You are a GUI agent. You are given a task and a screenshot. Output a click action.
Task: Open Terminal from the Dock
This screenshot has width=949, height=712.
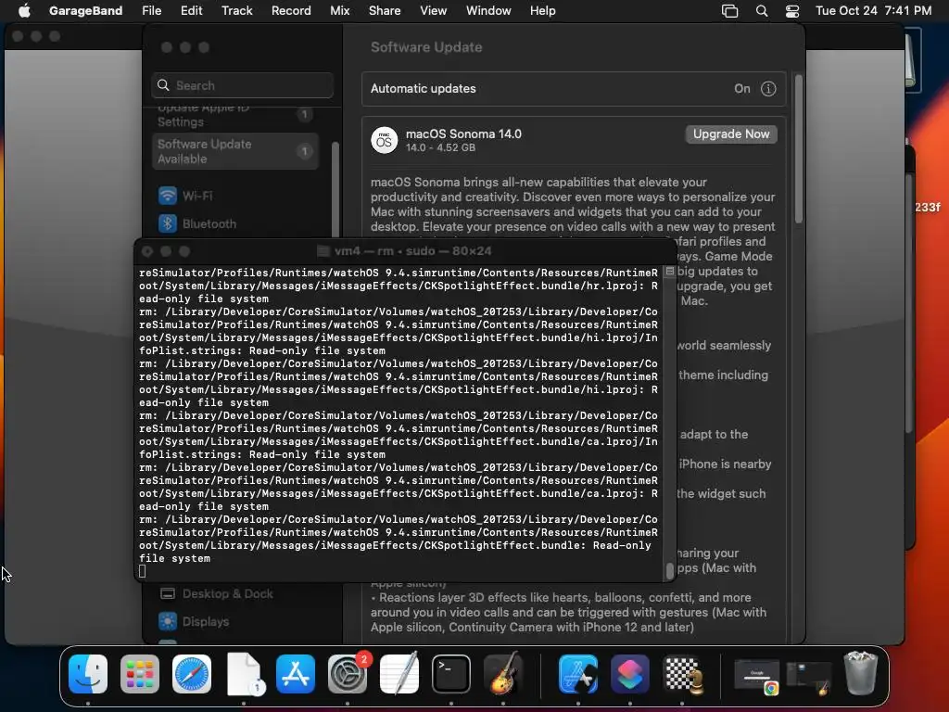(x=451, y=674)
